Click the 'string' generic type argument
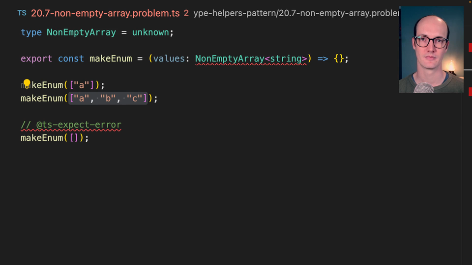Screen dimensions: 472x265 (x=285, y=59)
